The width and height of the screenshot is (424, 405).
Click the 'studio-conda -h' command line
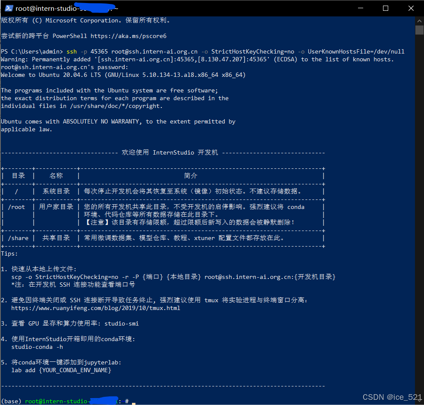point(37,347)
